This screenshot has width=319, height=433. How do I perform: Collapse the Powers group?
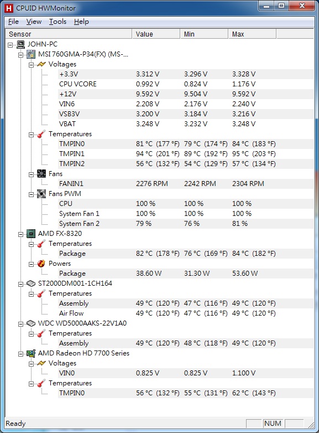coord(31,264)
